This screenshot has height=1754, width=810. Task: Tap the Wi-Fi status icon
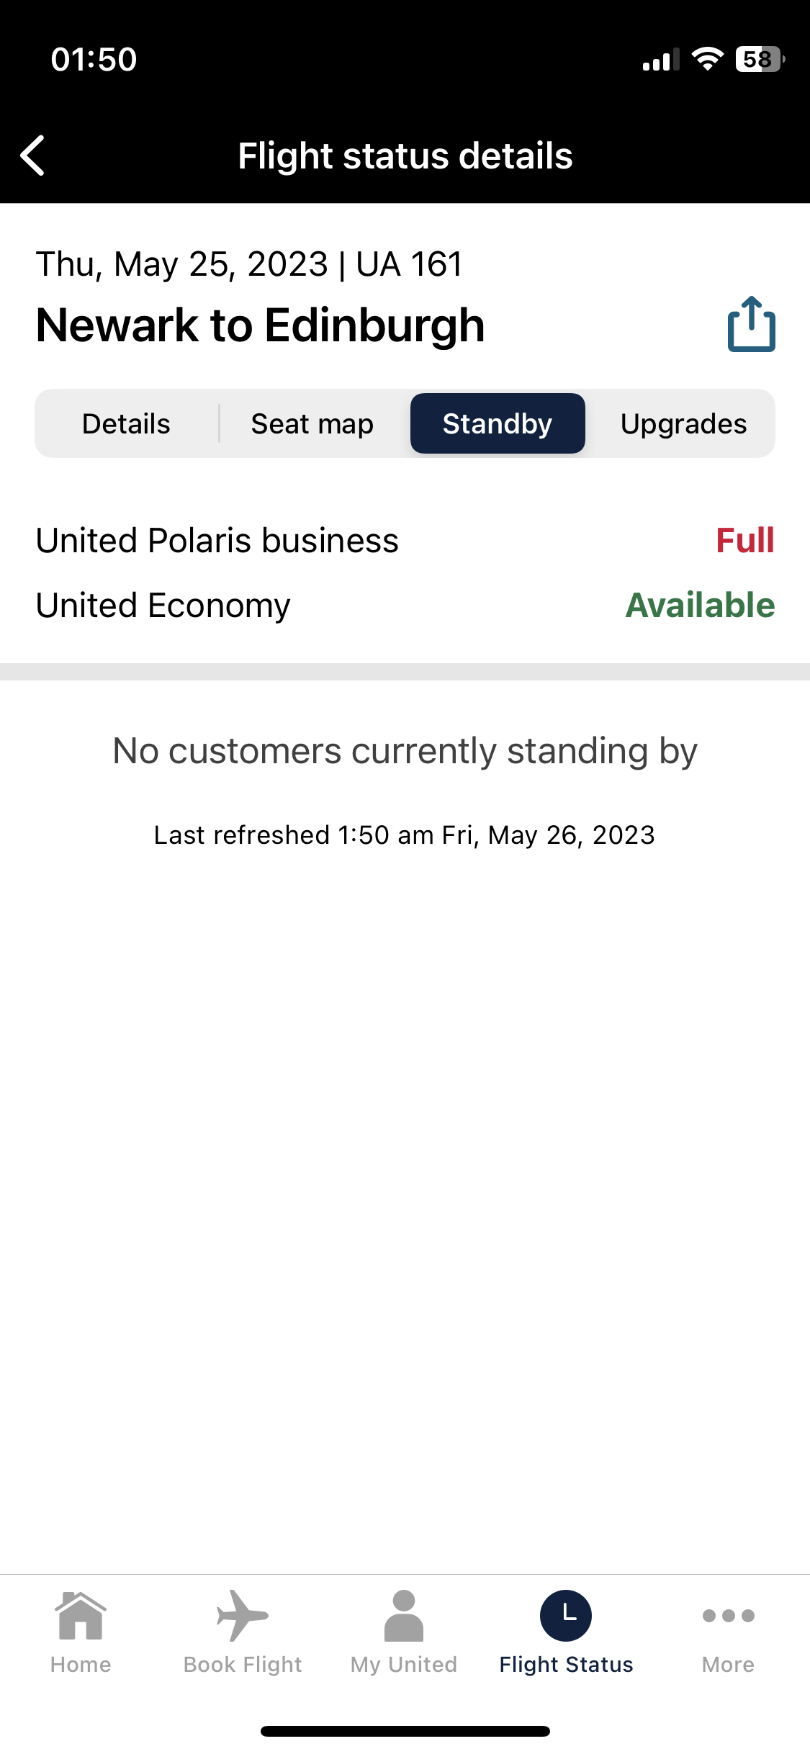click(x=707, y=59)
